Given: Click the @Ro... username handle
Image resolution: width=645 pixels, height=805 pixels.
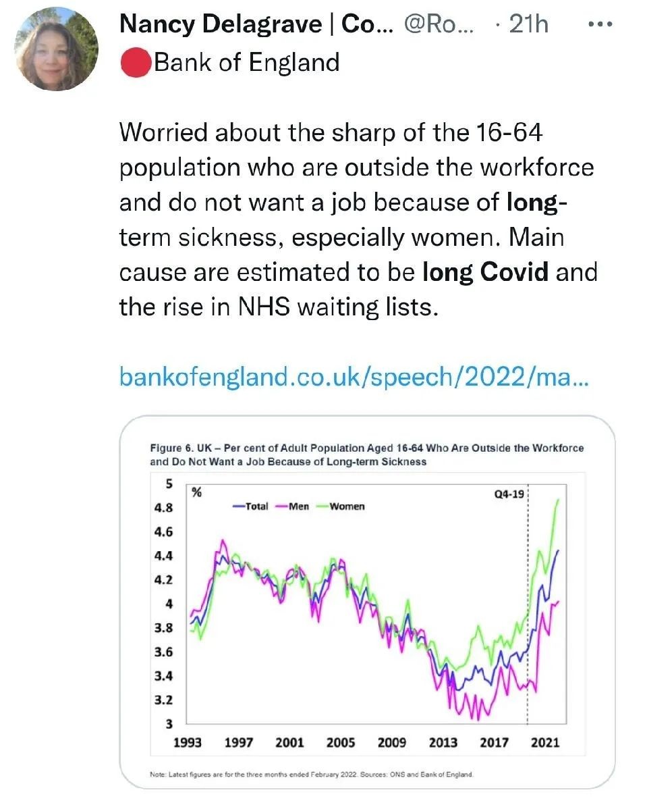Looking at the screenshot, I should click(439, 24).
